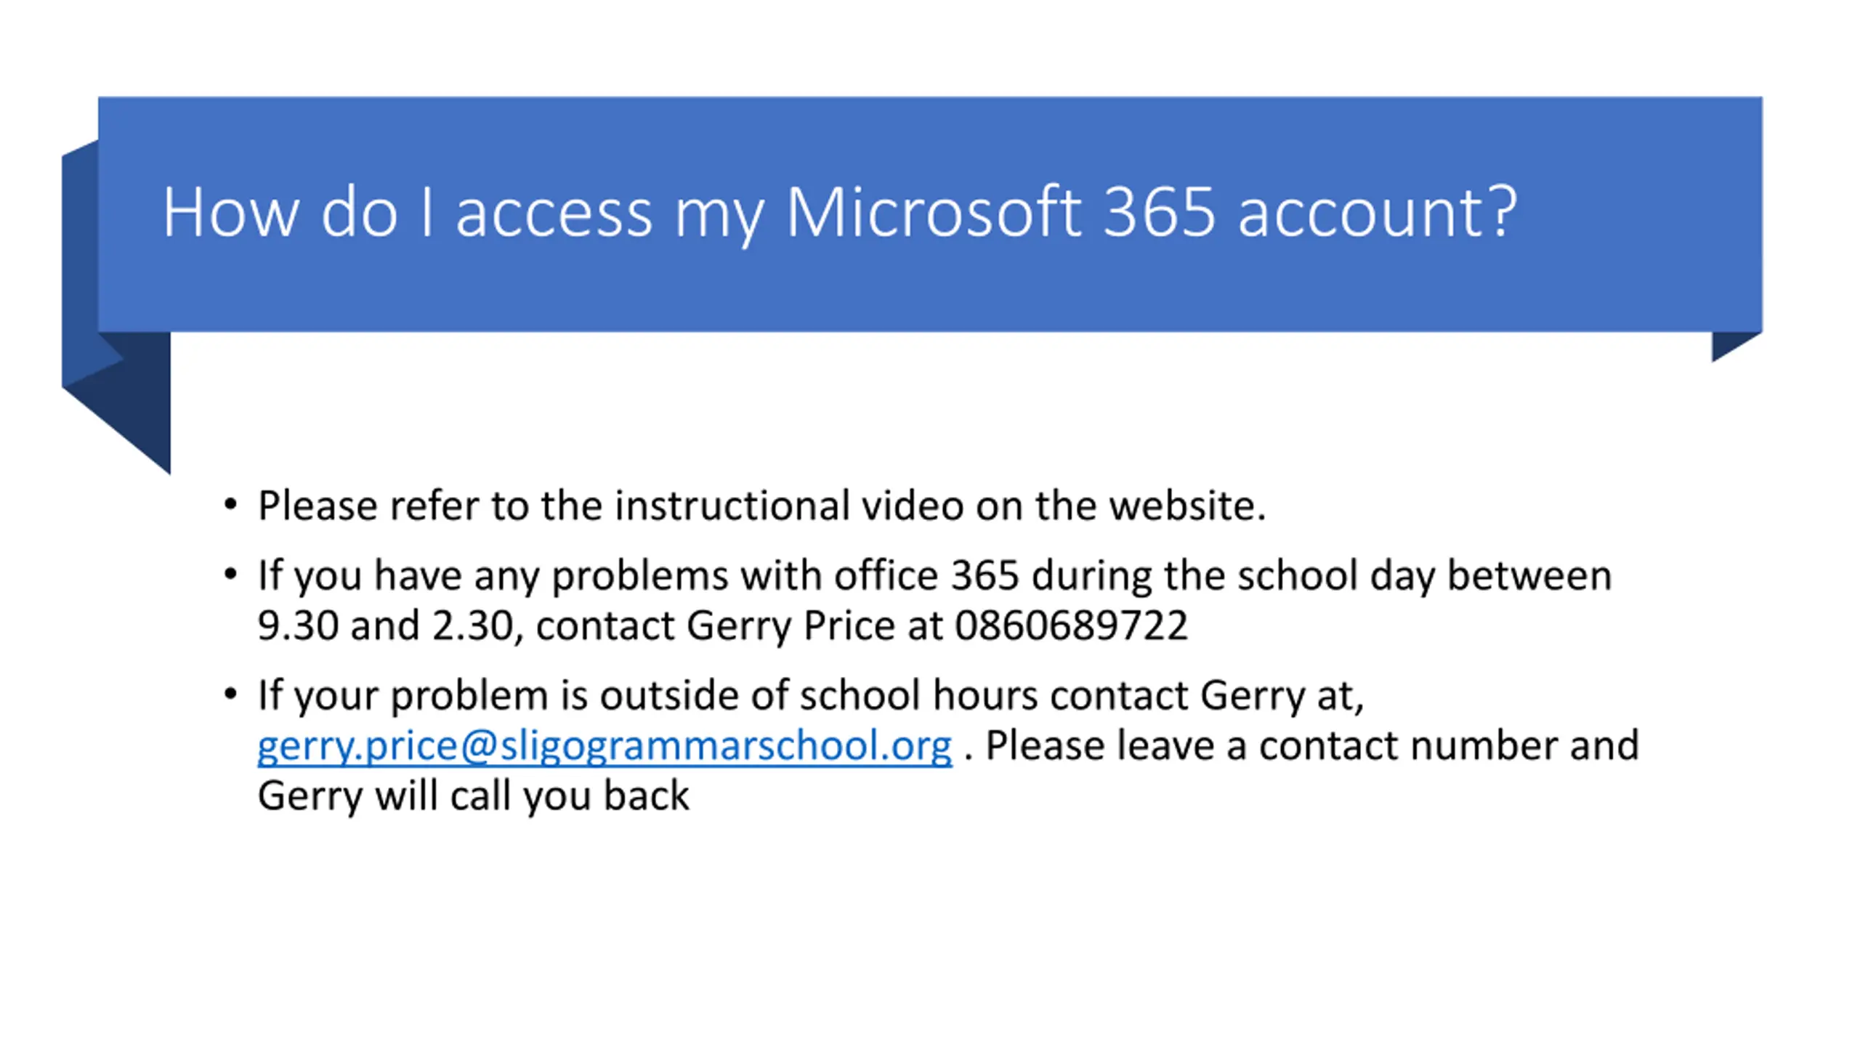Click the small ribbon fold at banner's right
Viewport: 1860px width, 1046px height.
(x=1734, y=344)
